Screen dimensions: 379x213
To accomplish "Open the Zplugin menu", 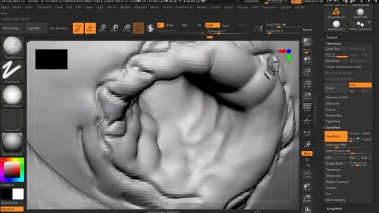I will 285,7.
